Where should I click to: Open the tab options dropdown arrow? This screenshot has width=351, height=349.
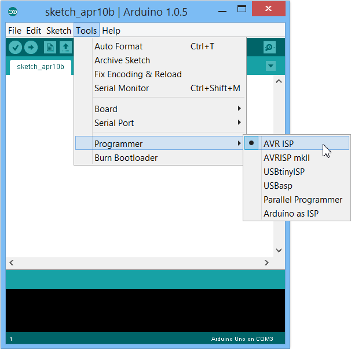point(270,66)
